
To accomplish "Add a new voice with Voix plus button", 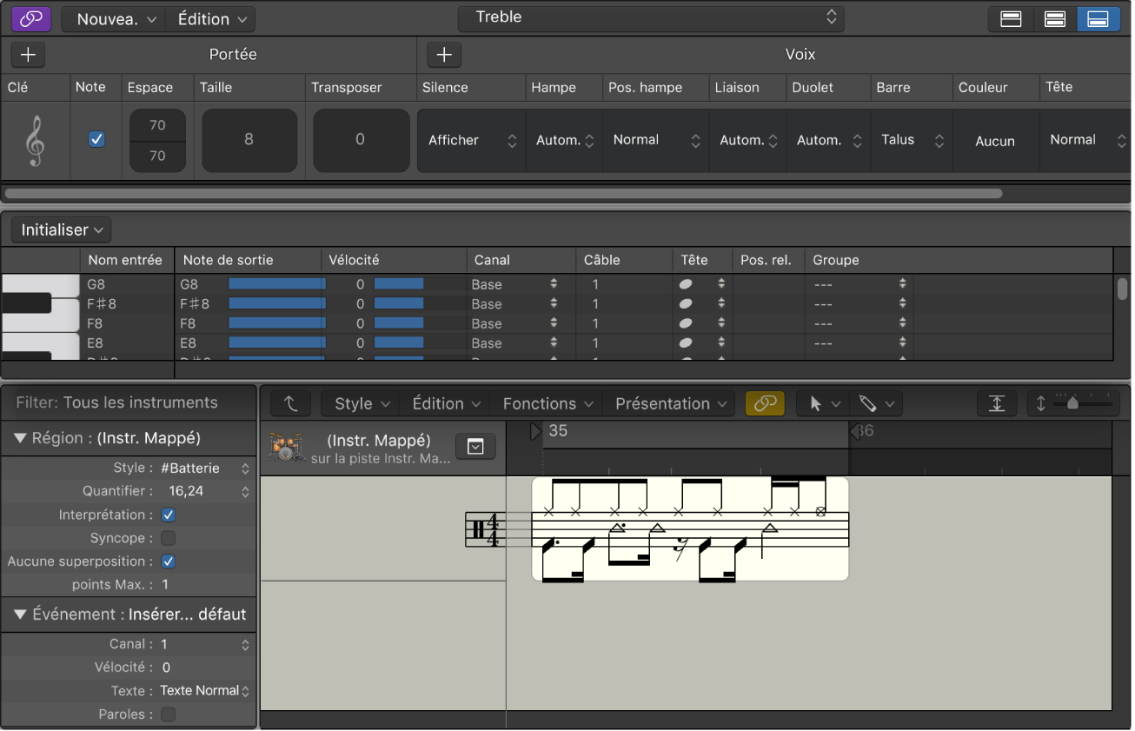I will click(x=444, y=55).
